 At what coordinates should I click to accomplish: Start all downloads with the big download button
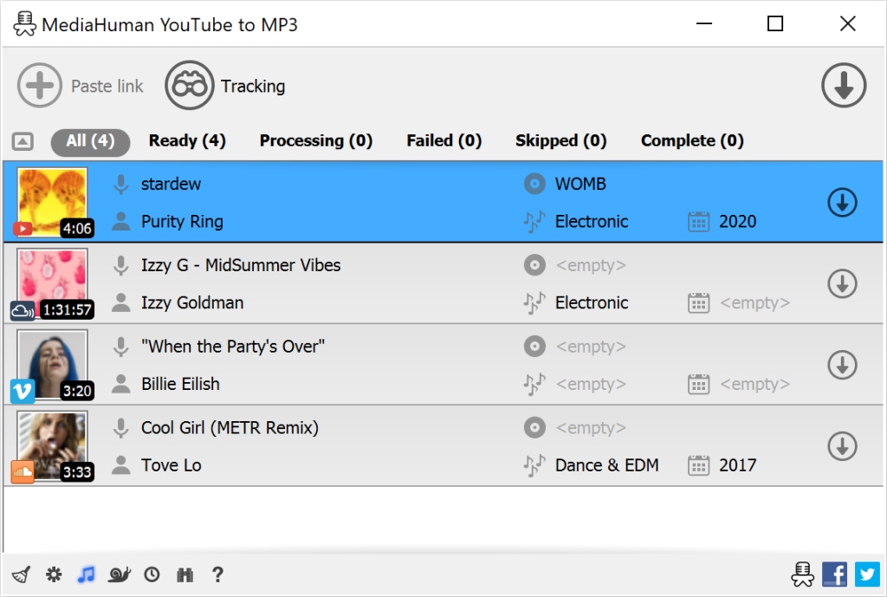tap(843, 86)
